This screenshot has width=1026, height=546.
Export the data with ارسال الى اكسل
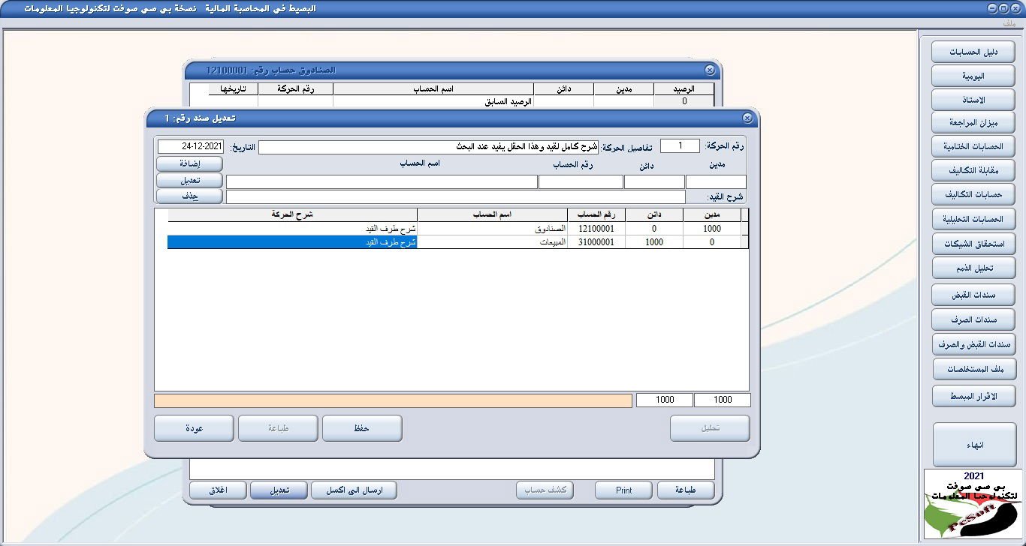pos(353,489)
